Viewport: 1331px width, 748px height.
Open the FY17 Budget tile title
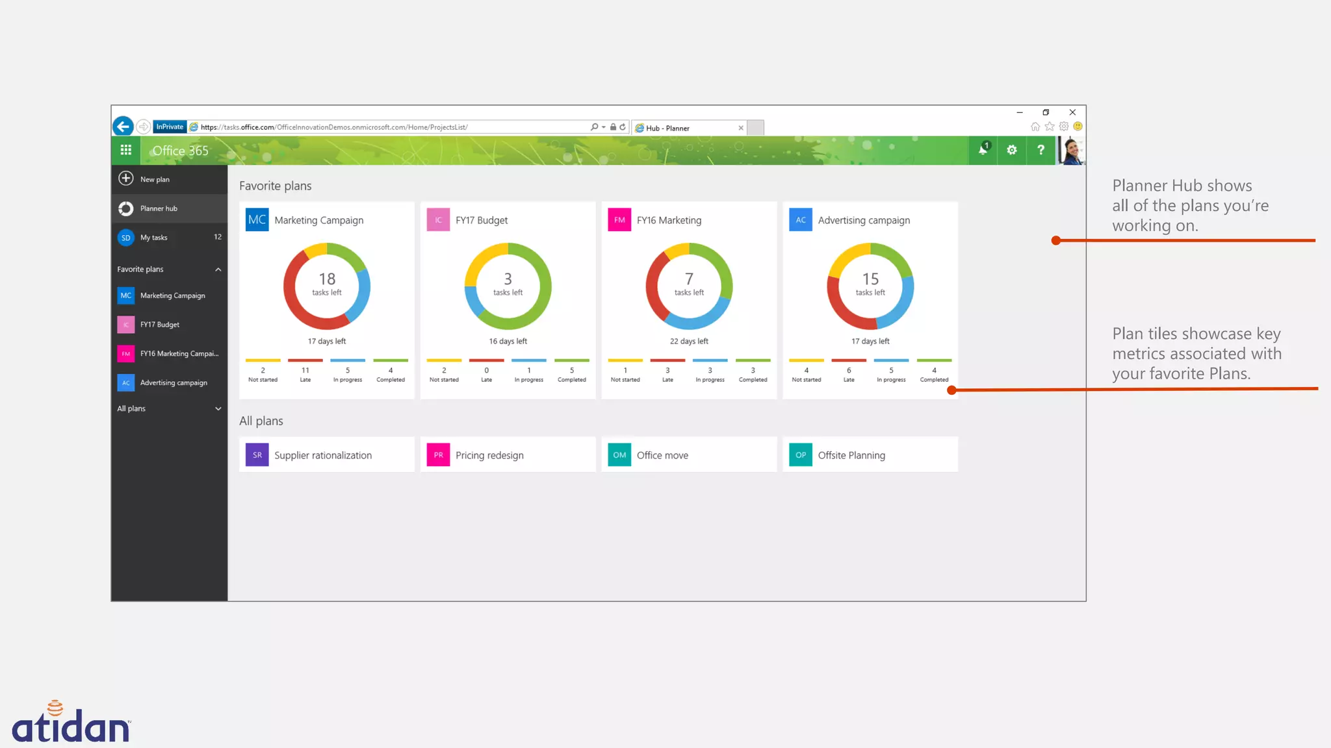pyautogui.click(x=482, y=220)
